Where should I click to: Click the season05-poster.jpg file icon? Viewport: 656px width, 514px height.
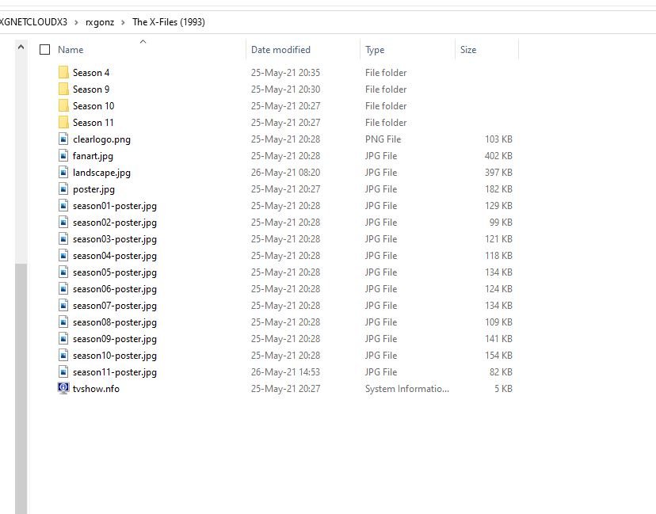(x=63, y=272)
